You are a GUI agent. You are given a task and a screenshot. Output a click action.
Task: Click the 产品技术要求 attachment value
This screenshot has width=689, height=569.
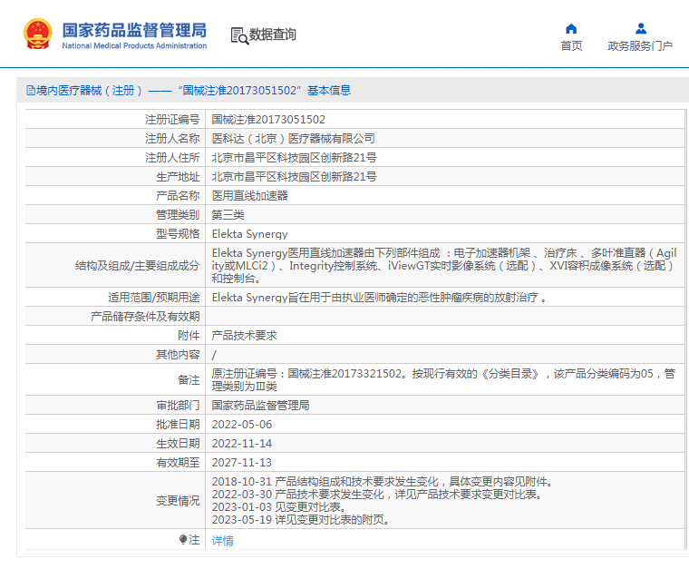[244, 336]
